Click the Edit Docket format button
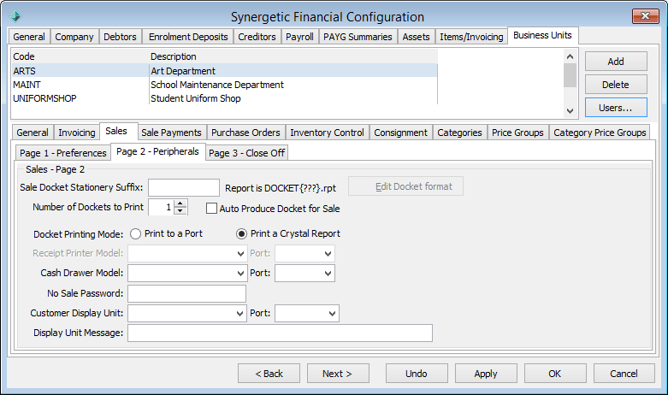Image resolution: width=668 pixels, height=395 pixels. (x=405, y=186)
